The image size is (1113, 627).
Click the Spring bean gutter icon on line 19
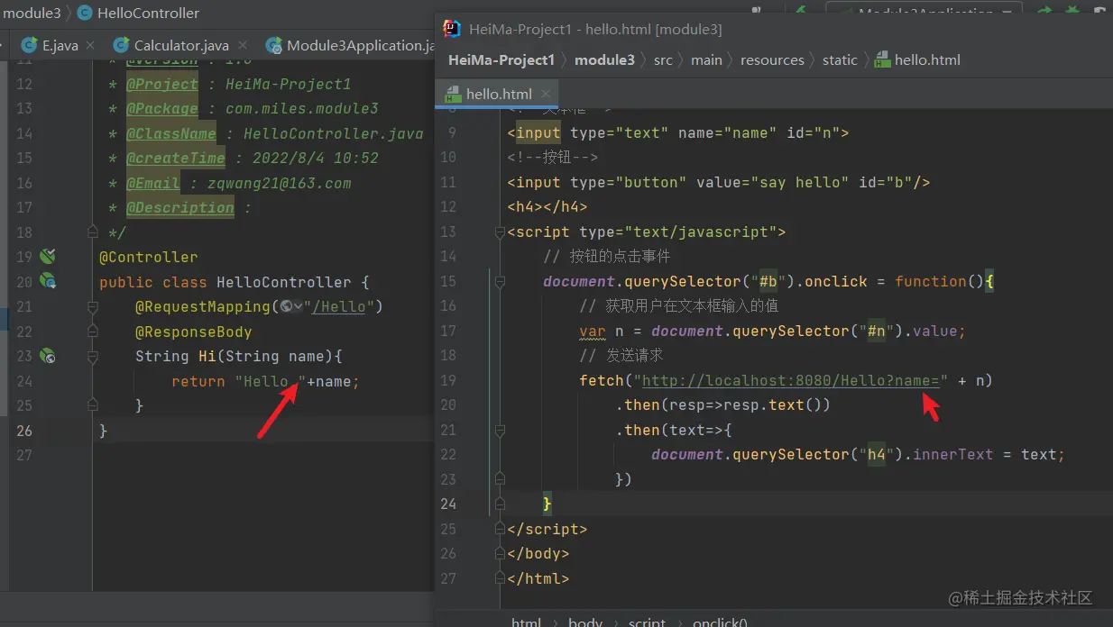pyautogui.click(x=48, y=257)
